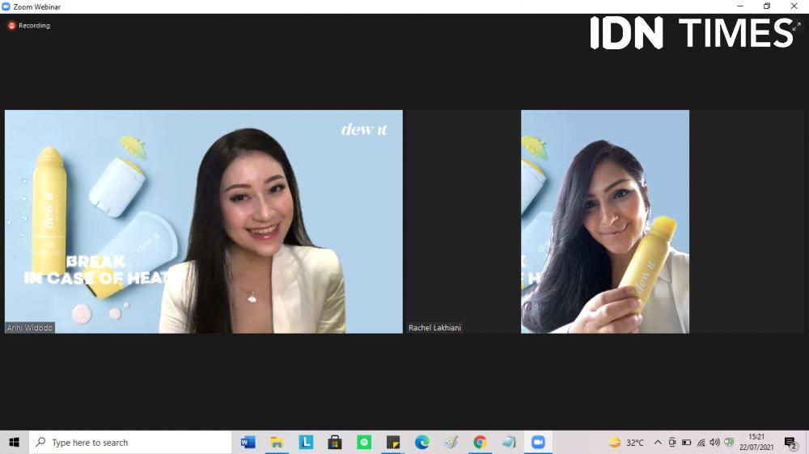Screen dimensions: 809x454
Task: Open the volume speaker control
Action: pyautogui.click(x=714, y=442)
